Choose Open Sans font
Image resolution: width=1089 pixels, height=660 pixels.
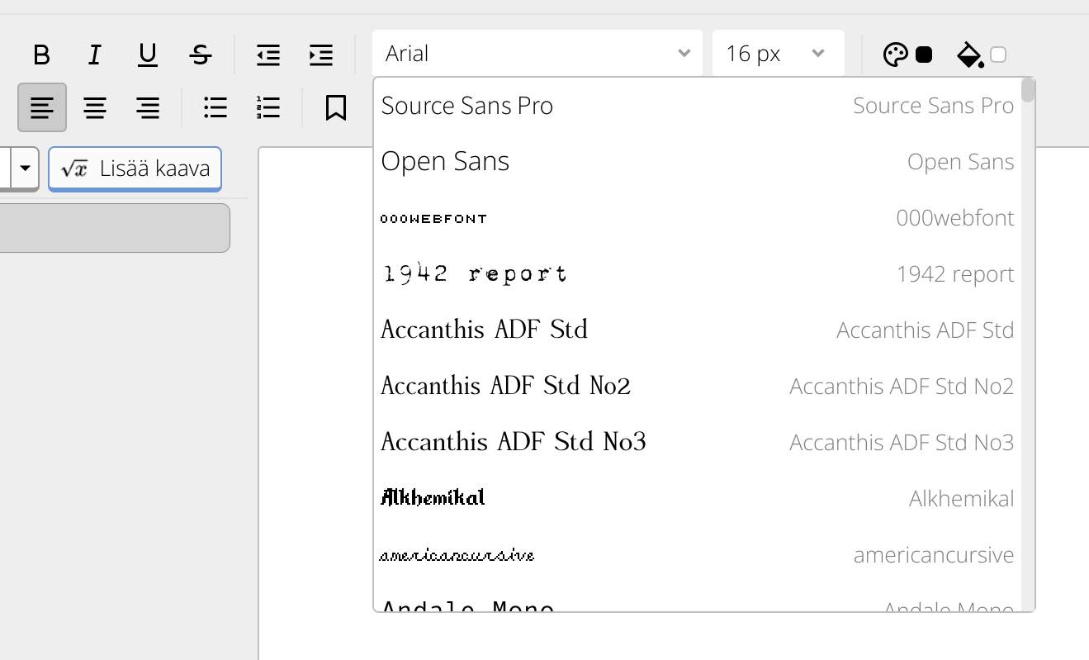coord(698,162)
